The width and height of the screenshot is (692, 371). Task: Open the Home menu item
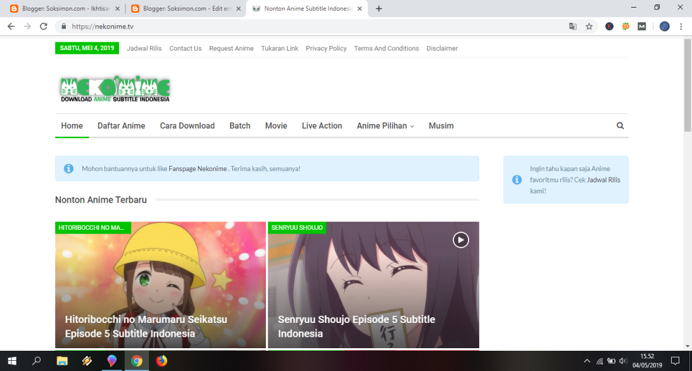point(72,126)
